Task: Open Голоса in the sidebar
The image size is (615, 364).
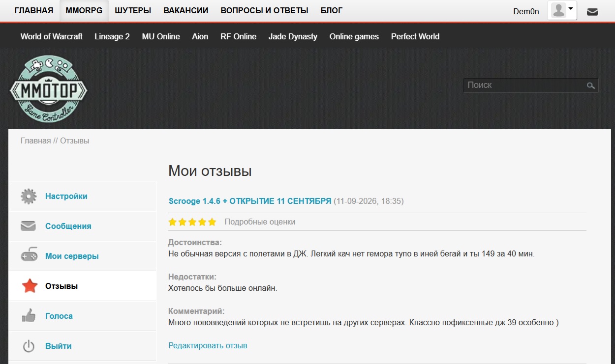Action: coord(59,316)
